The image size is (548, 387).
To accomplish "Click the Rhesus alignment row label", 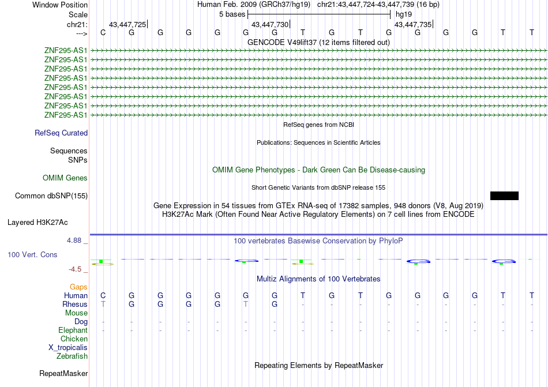I will point(75,305).
